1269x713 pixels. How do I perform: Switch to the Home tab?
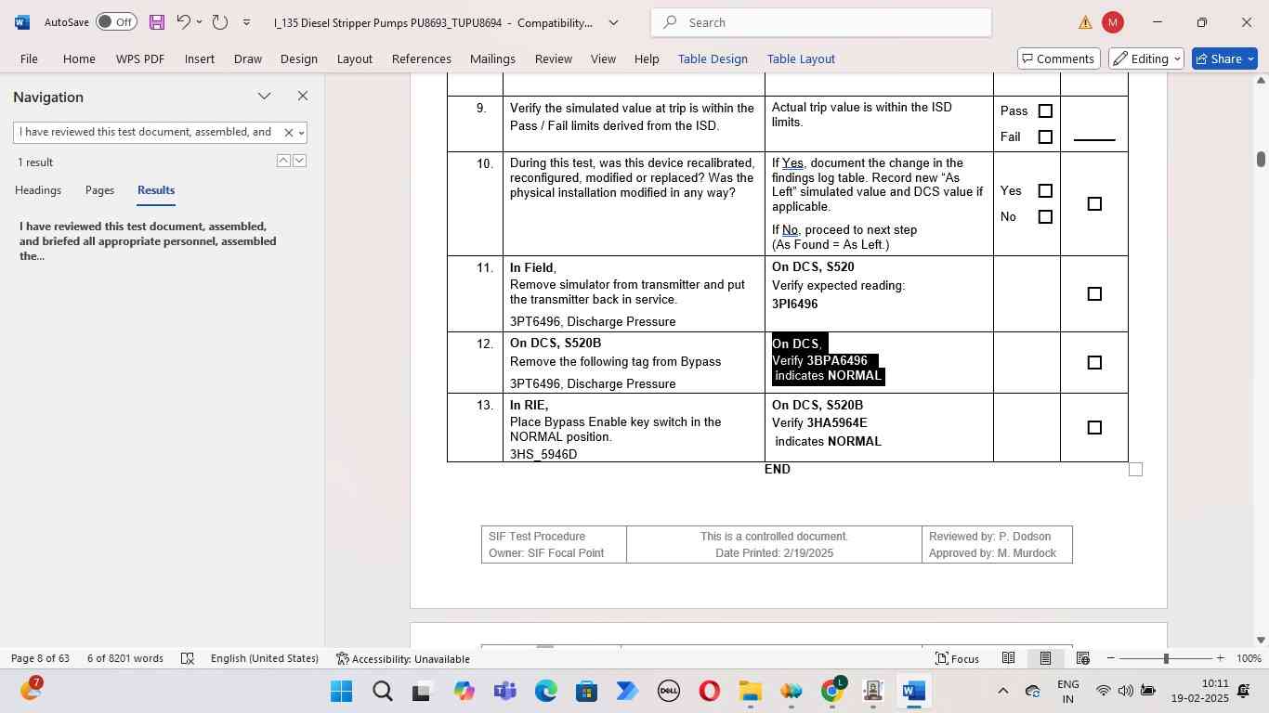[79, 58]
